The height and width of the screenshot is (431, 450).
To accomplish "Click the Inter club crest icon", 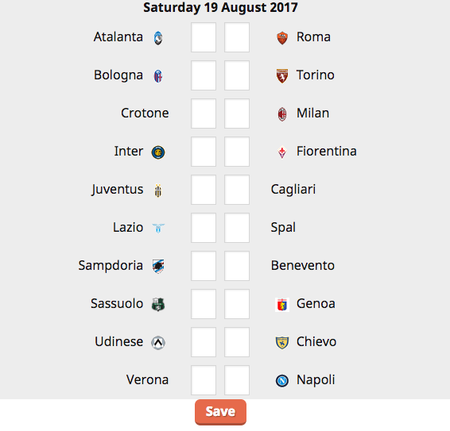I will click(158, 152).
